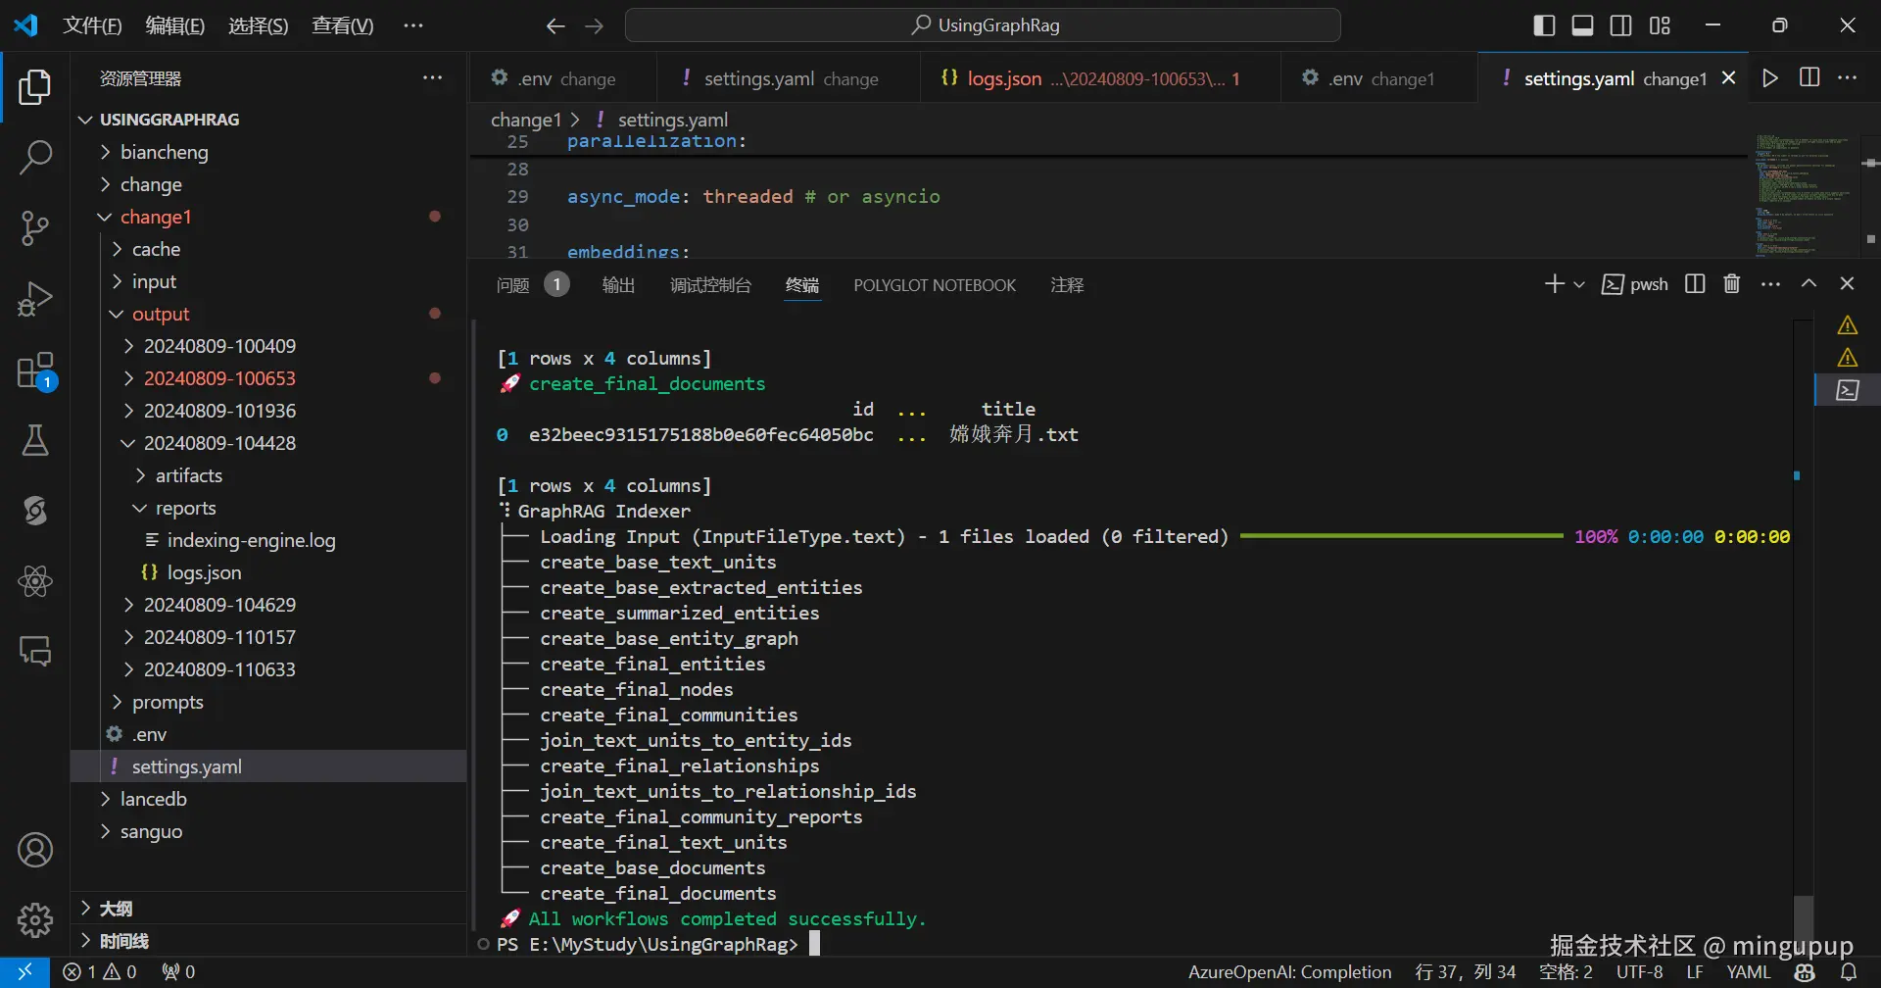Toggle bottom panel layout button
1881x988 pixels.
tap(1582, 25)
